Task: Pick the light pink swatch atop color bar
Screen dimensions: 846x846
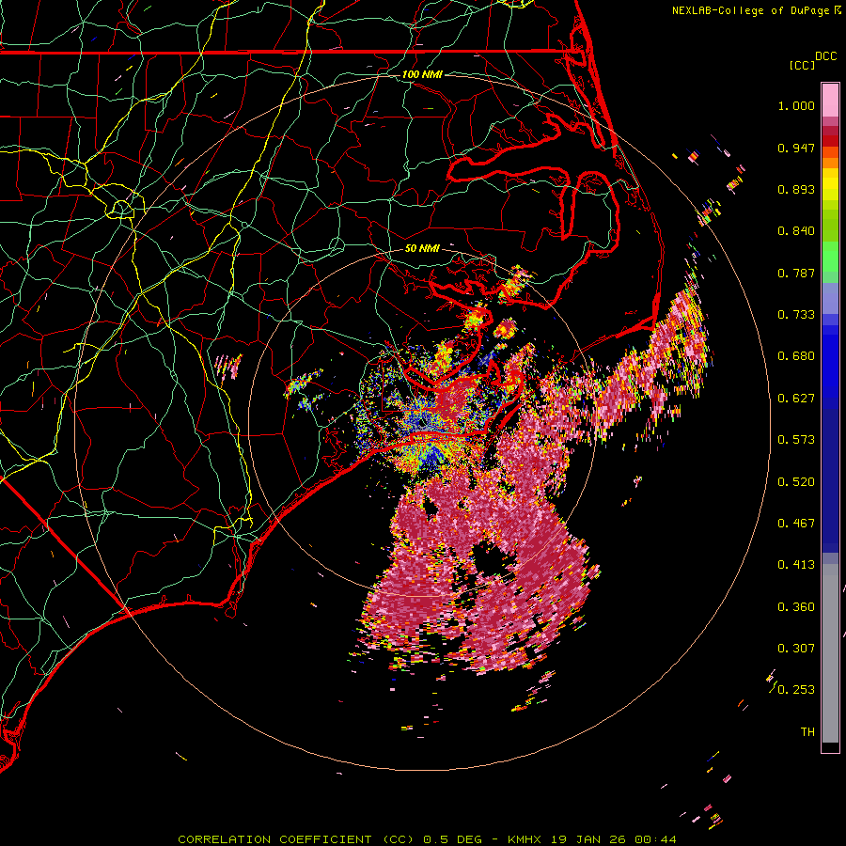Action: [x=830, y=101]
